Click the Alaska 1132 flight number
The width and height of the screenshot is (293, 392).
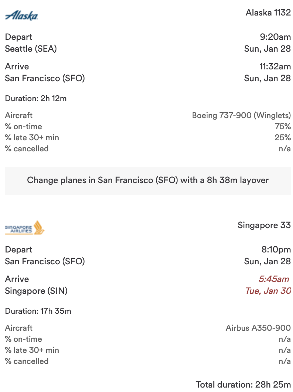pyautogui.click(x=268, y=13)
